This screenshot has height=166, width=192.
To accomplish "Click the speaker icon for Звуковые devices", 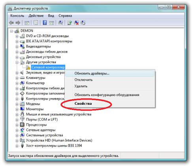I will pos(22,72).
